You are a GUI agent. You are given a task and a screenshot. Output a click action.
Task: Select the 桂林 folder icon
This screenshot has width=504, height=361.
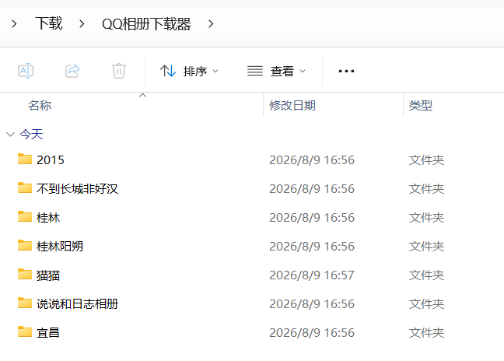coord(25,216)
